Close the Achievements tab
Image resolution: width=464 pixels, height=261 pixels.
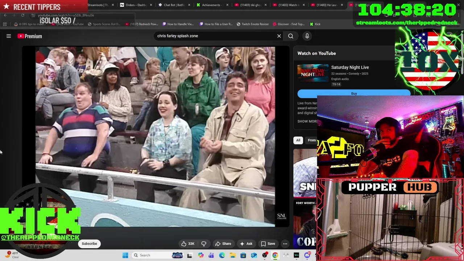(227, 5)
